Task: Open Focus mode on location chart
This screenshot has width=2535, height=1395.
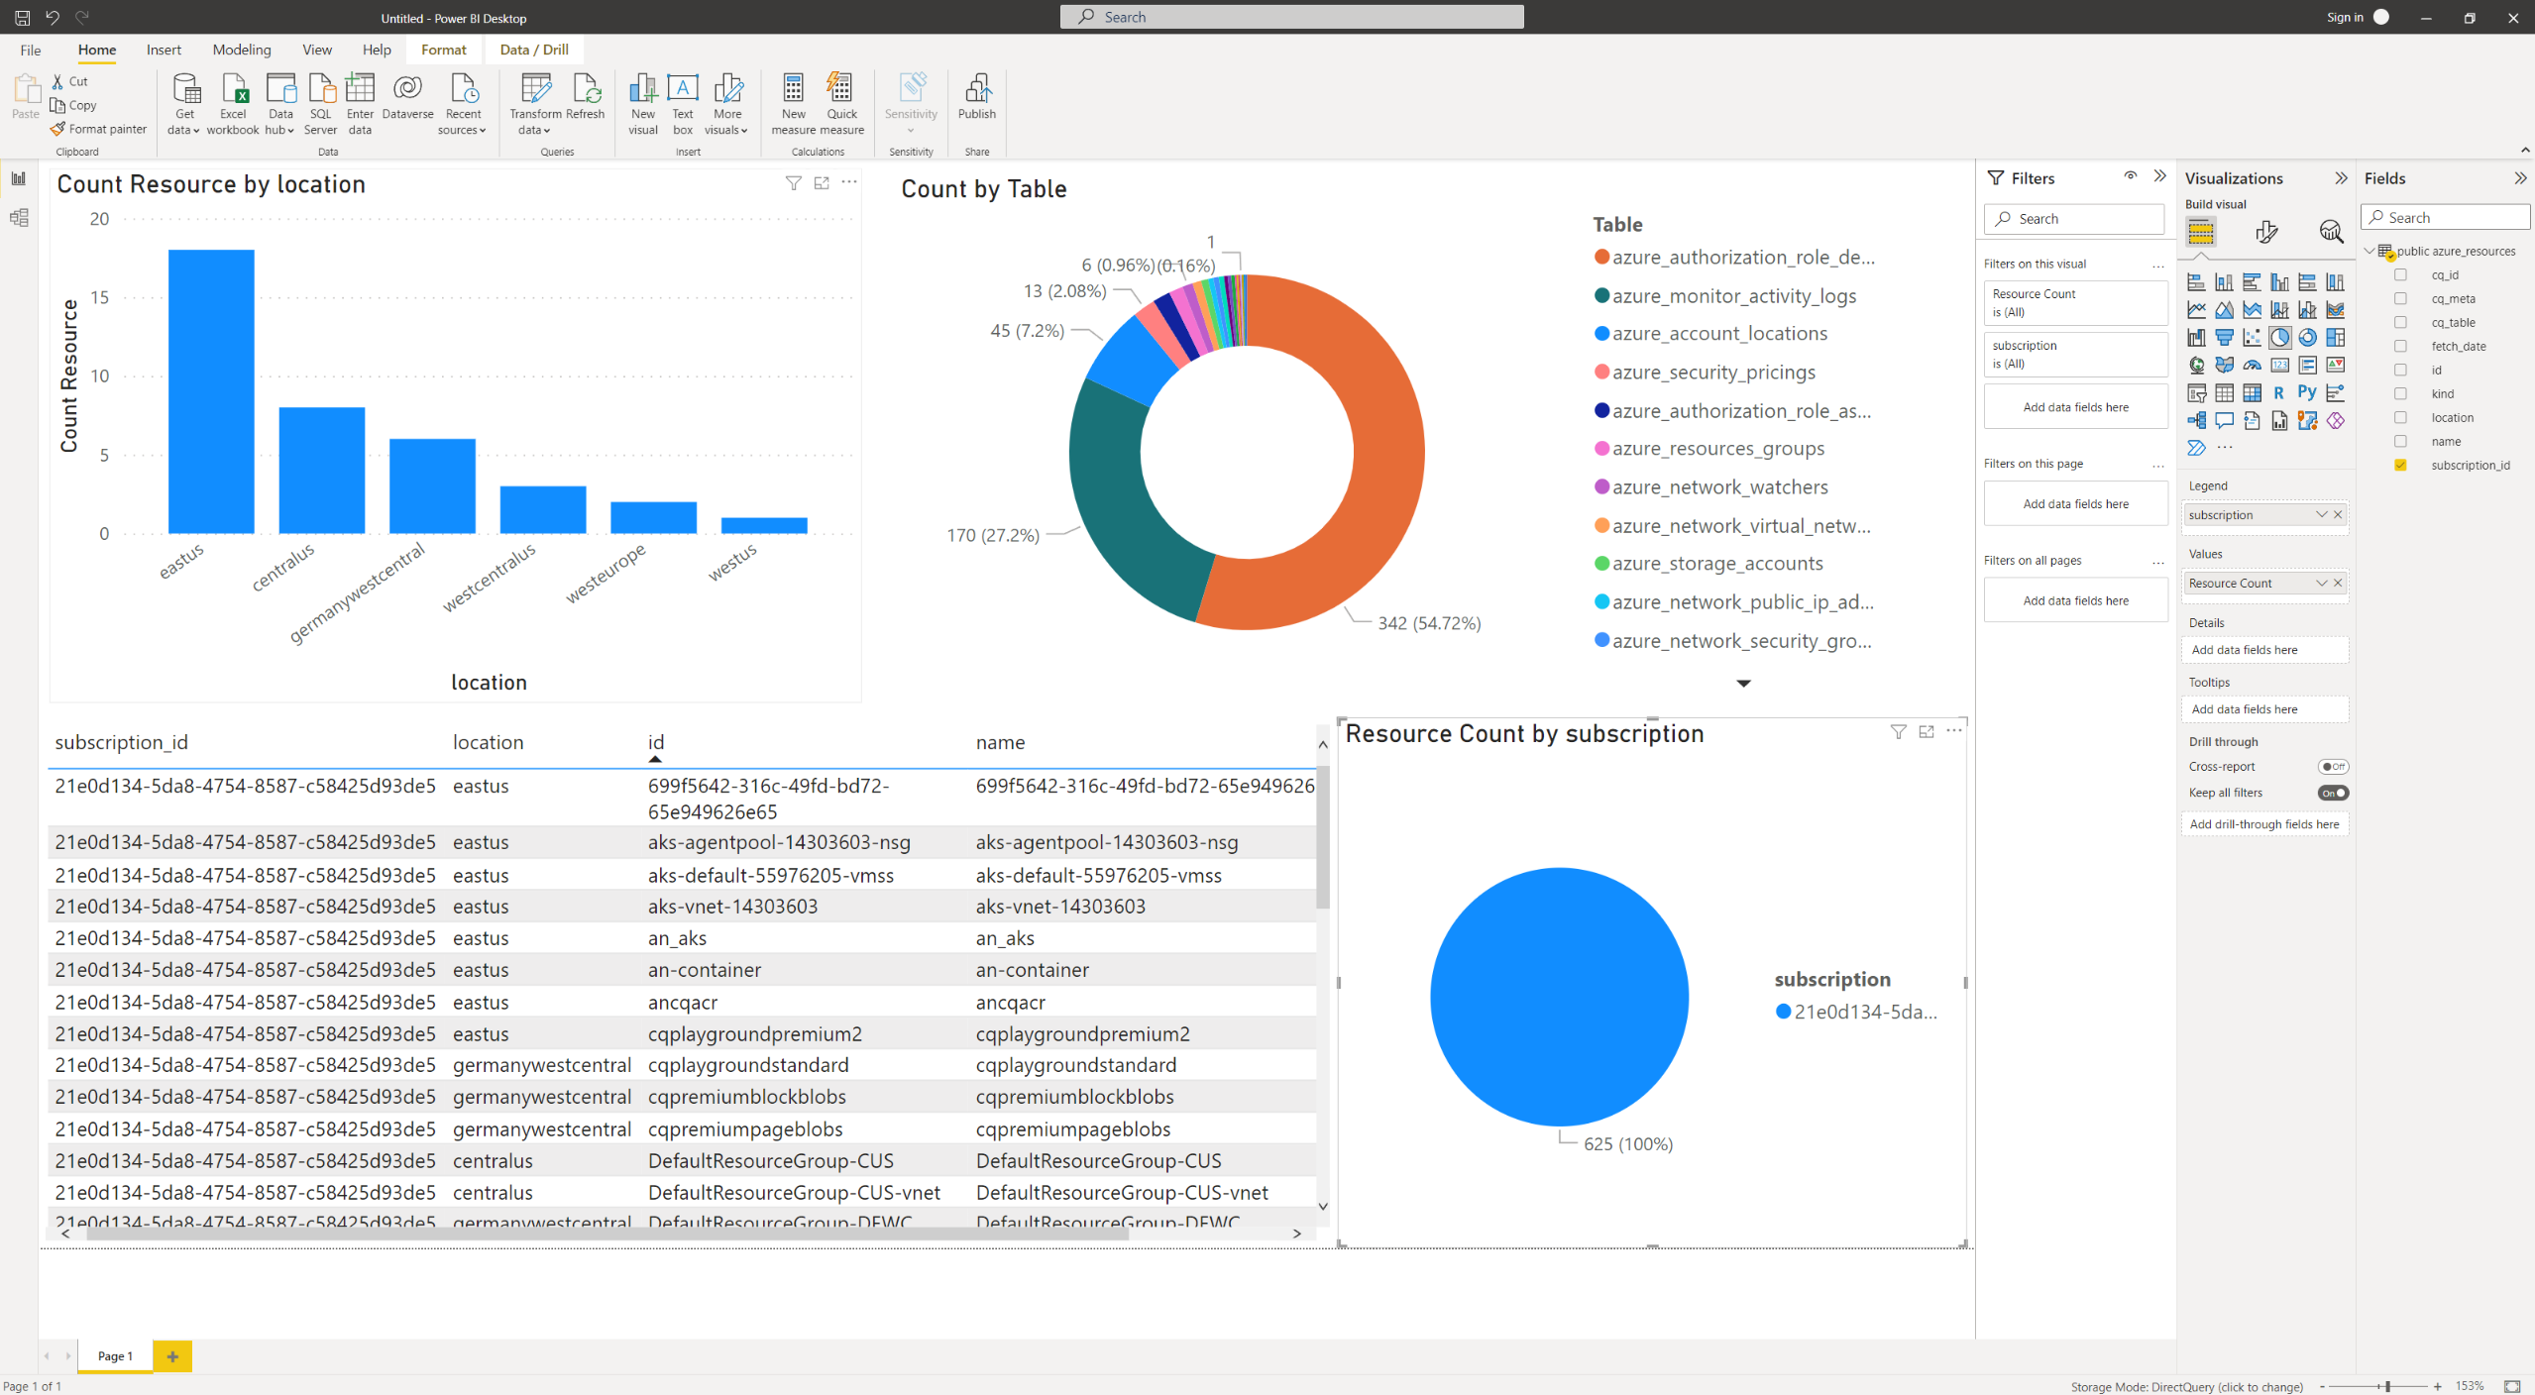Action: [x=822, y=183]
